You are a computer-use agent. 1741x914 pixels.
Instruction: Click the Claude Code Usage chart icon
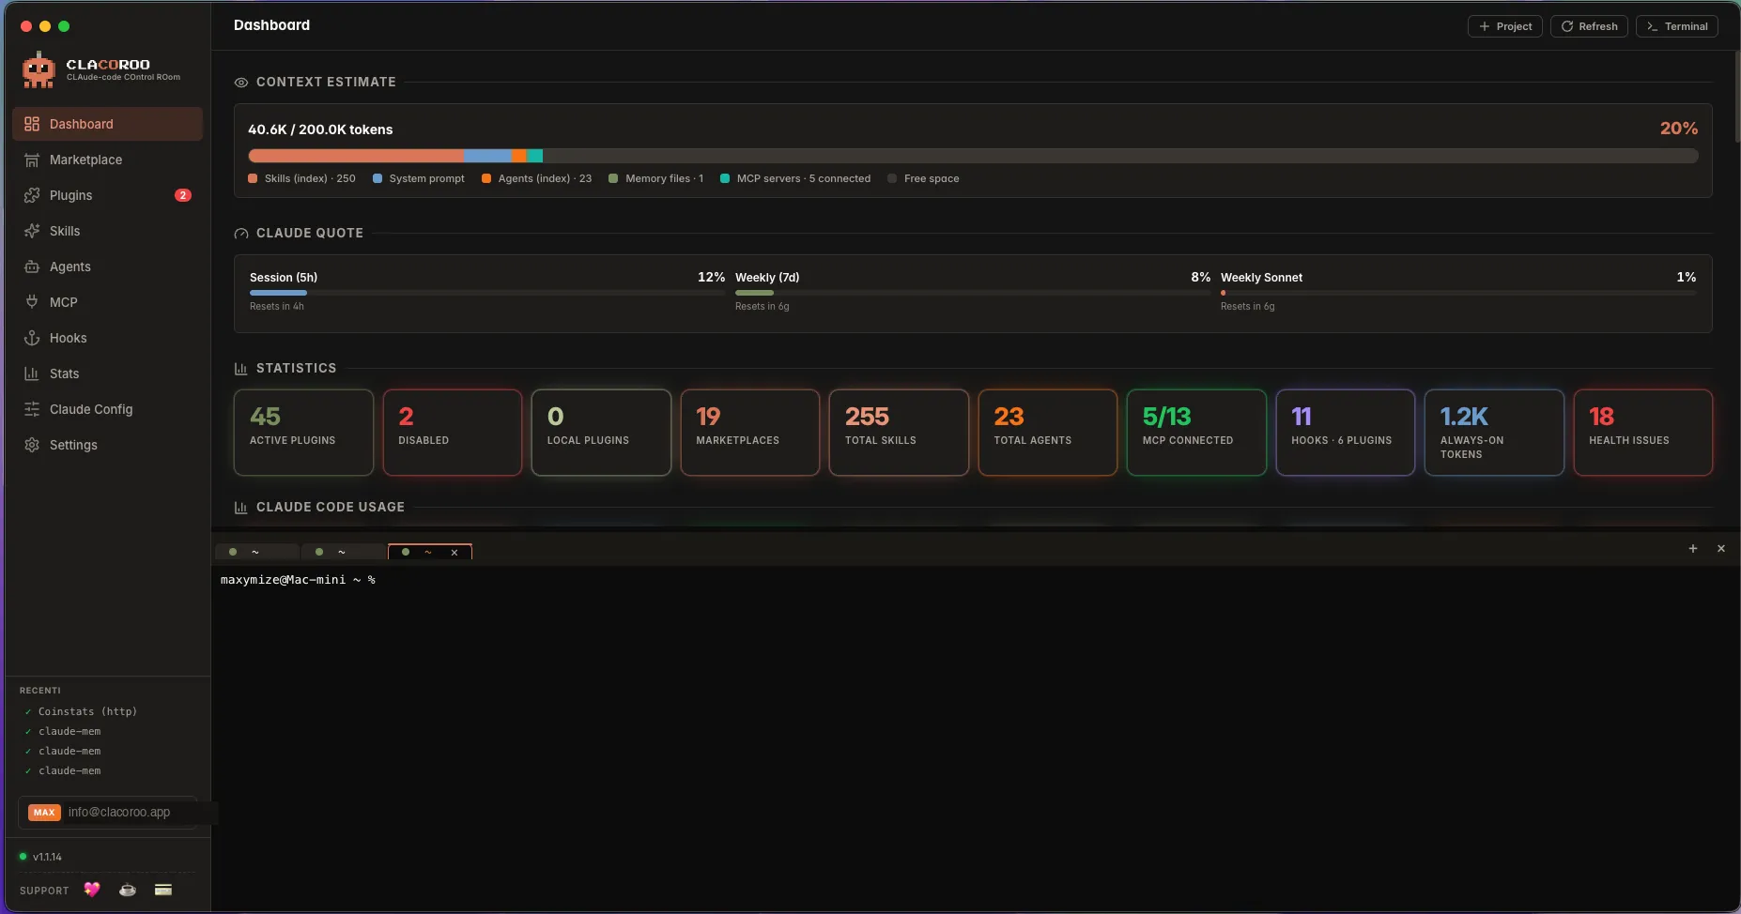240,508
